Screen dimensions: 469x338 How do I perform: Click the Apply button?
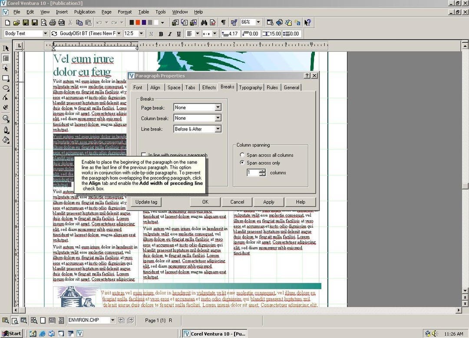pos(269,202)
